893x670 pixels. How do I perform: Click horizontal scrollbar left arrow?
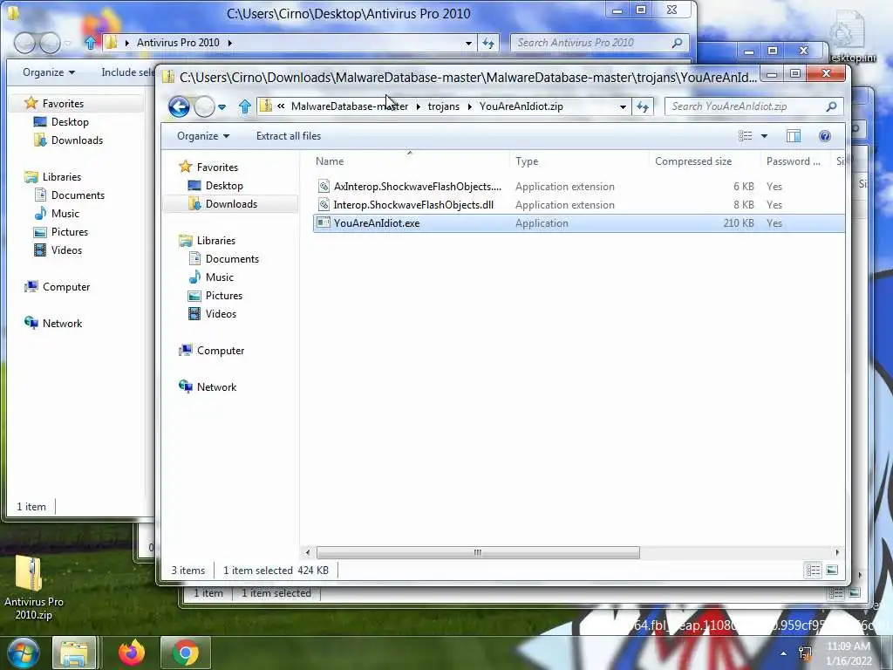tap(308, 552)
